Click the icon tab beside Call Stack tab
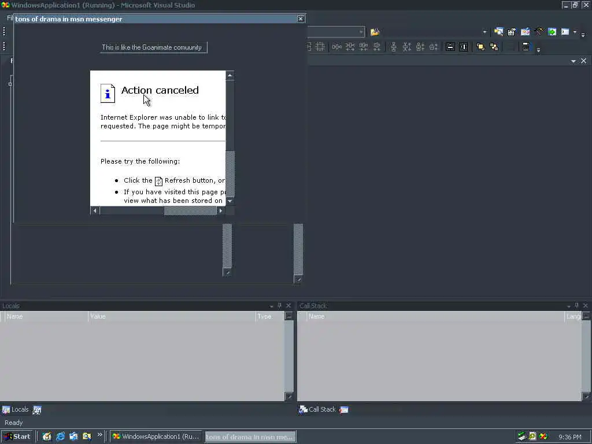 coord(344,410)
